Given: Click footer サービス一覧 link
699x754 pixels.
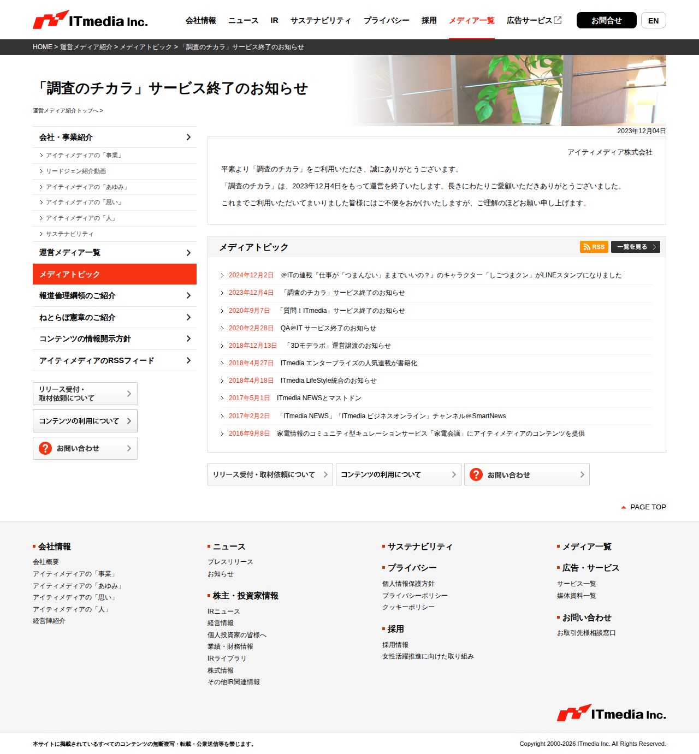Looking at the screenshot, I should (x=577, y=584).
